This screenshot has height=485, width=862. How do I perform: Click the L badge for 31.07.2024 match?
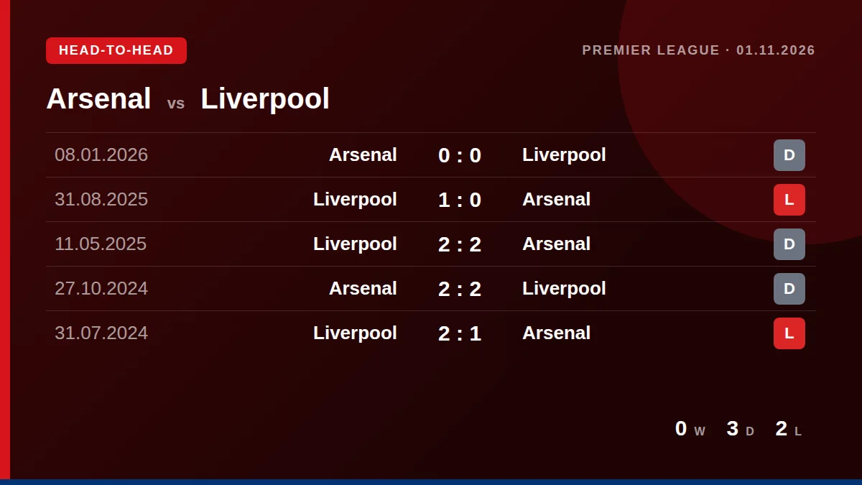pos(789,333)
